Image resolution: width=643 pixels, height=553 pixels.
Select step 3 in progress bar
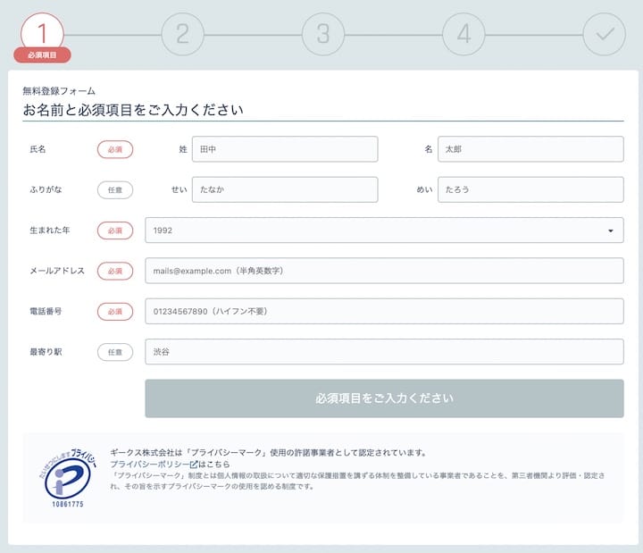tap(323, 34)
